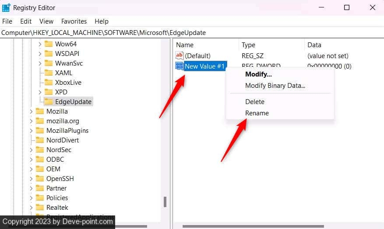Viewport: 384px width, 229px height.
Task: Select the (Default) string value icon
Action: (180, 56)
